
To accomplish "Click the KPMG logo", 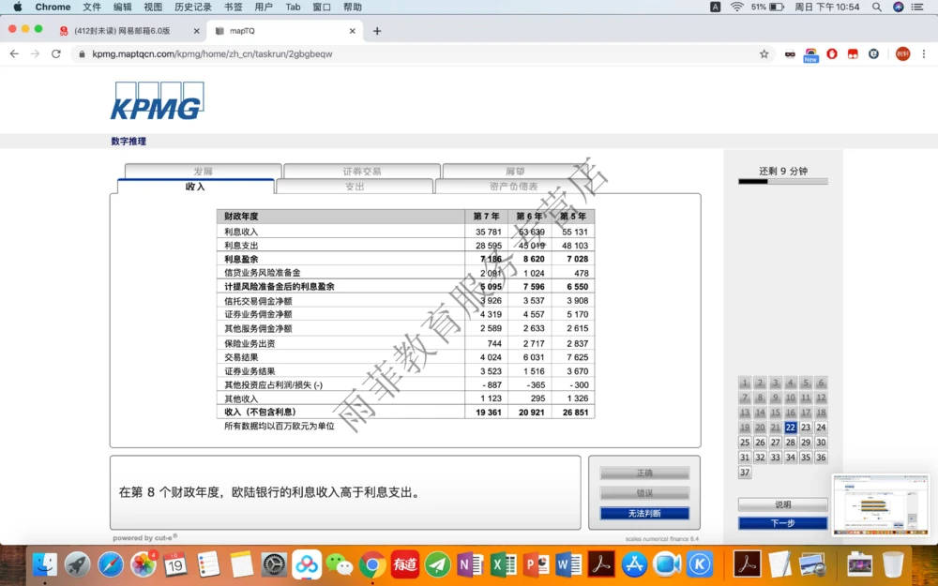I will [157, 100].
